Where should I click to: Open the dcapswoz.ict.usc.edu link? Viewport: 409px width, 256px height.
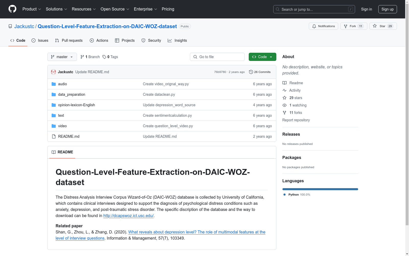[128, 216]
